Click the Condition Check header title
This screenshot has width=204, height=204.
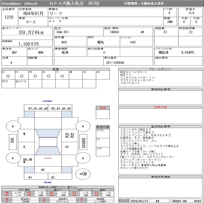(20, 4)
